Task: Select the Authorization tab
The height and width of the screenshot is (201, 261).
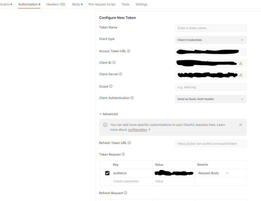Action: [x=29, y=4]
